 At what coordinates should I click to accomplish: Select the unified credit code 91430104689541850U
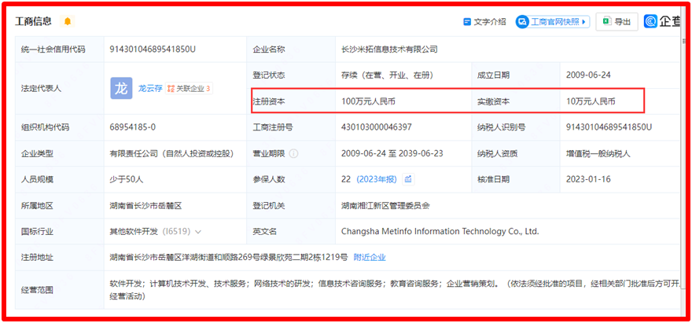(153, 49)
